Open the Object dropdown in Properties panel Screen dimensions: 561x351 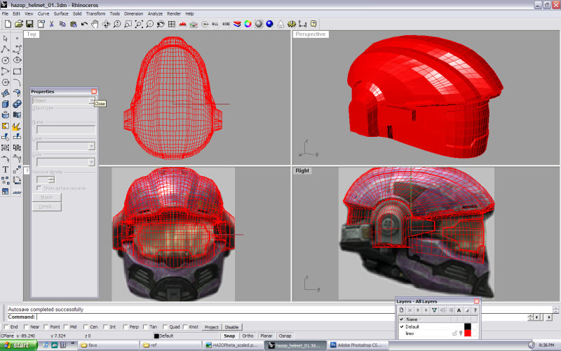(92, 100)
